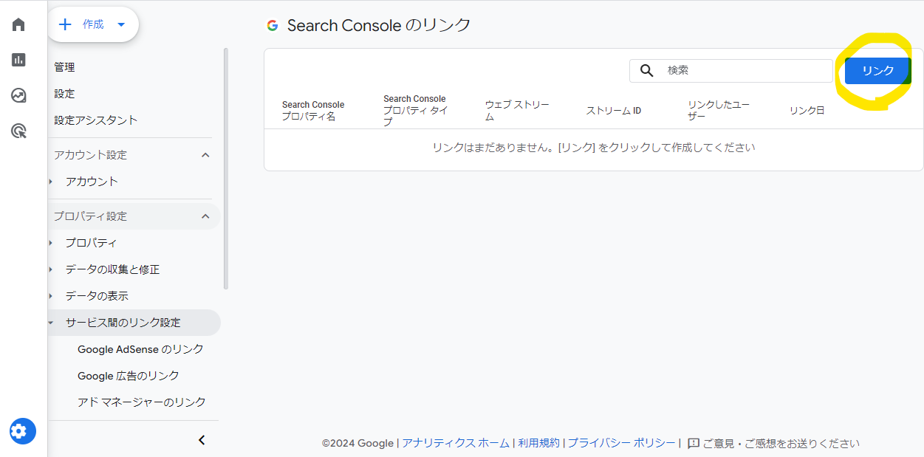Open Google 広告のリンク item
Screen dimensions: 924x457
tap(129, 376)
